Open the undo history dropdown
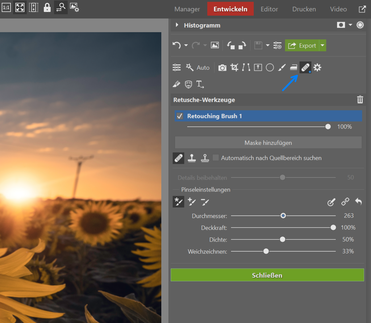This screenshot has width=371, height=323. coord(186,45)
